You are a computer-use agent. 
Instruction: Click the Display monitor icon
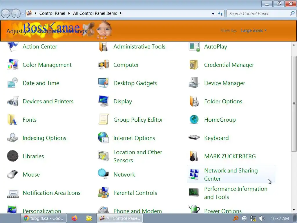click(104, 101)
